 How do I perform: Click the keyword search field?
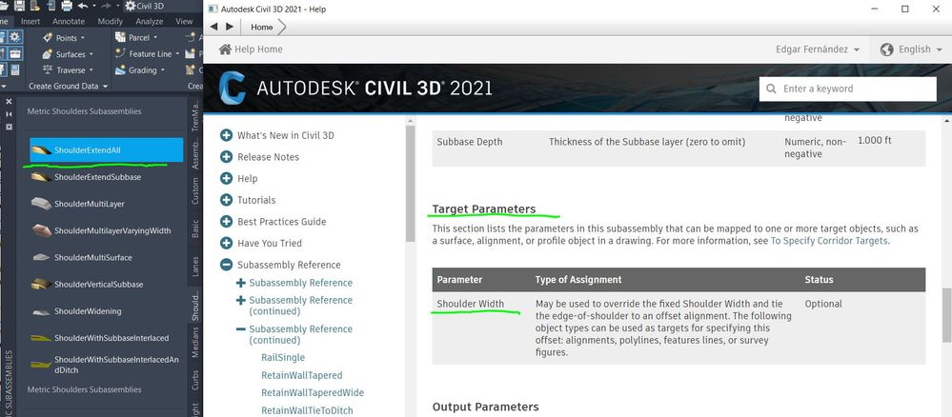tap(847, 89)
